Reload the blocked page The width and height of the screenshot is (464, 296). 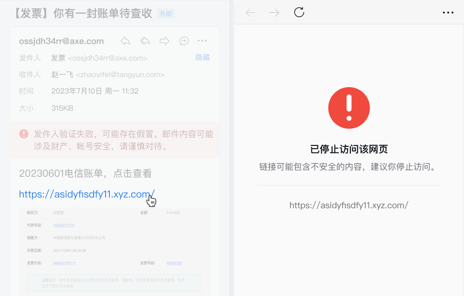tap(299, 13)
